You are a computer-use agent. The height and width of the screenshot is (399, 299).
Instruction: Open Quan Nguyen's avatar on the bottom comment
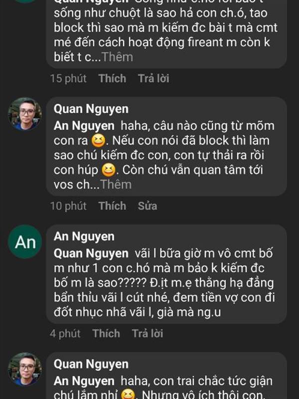pos(24,369)
